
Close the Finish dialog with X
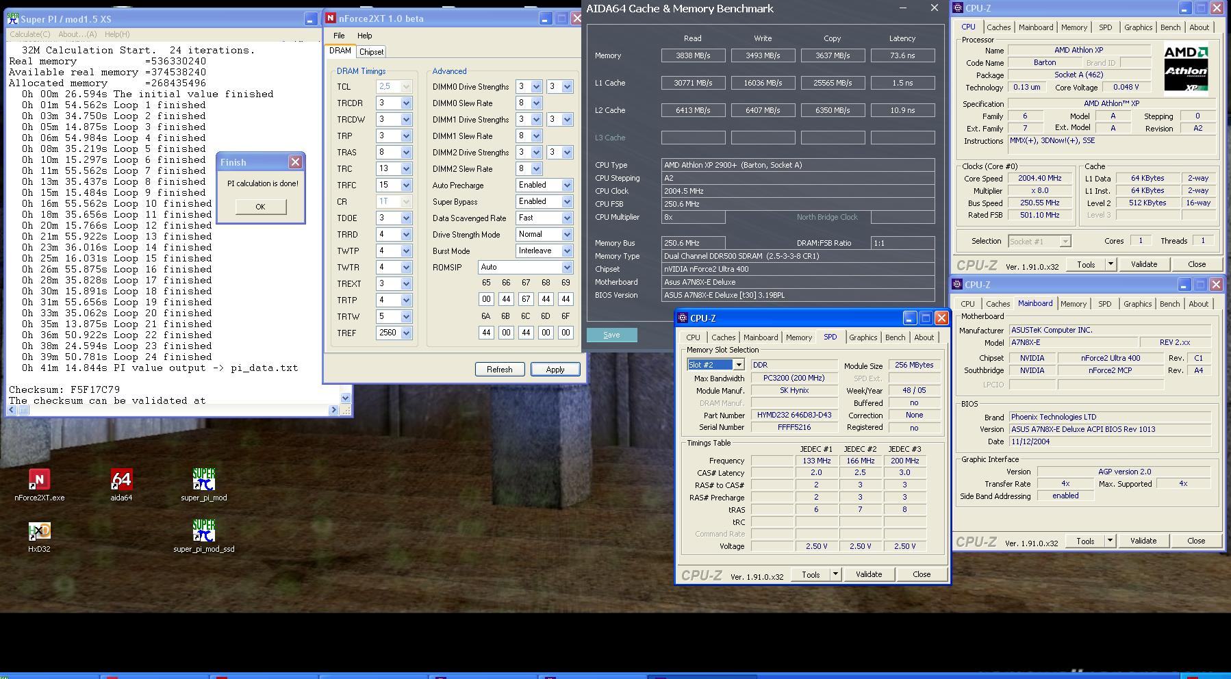(x=295, y=162)
